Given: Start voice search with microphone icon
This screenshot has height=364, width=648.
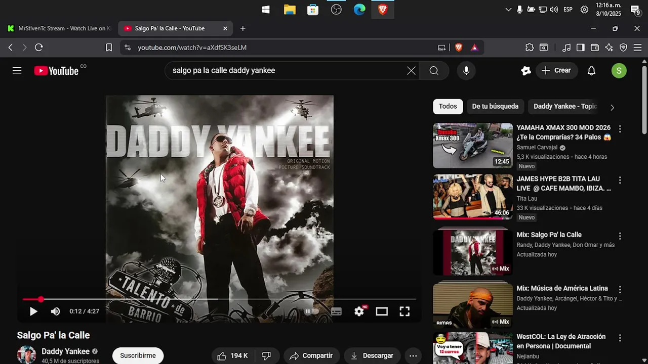Looking at the screenshot, I should 466,71.
